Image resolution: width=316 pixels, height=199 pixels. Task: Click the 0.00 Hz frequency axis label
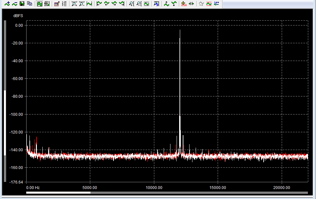tap(33, 187)
